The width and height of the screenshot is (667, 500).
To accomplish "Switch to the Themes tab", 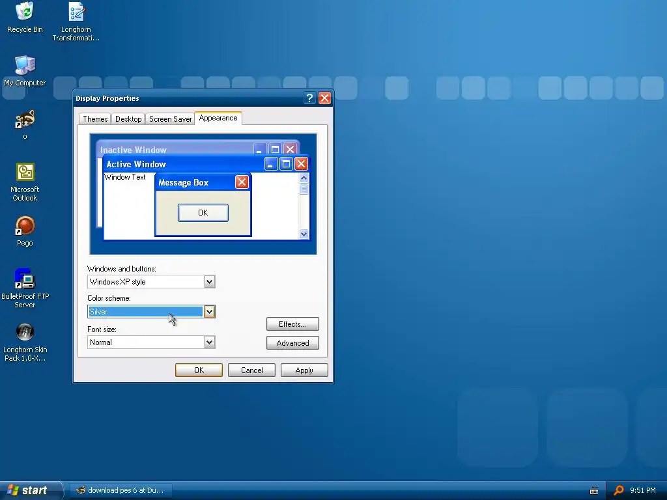I will tap(95, 119).
